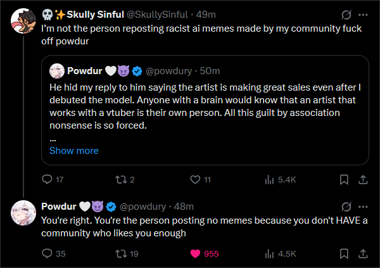Like Skully Sinful's tweet
Image resolution: width=380 pixels, height=268 pixels.
pos(200,180)
